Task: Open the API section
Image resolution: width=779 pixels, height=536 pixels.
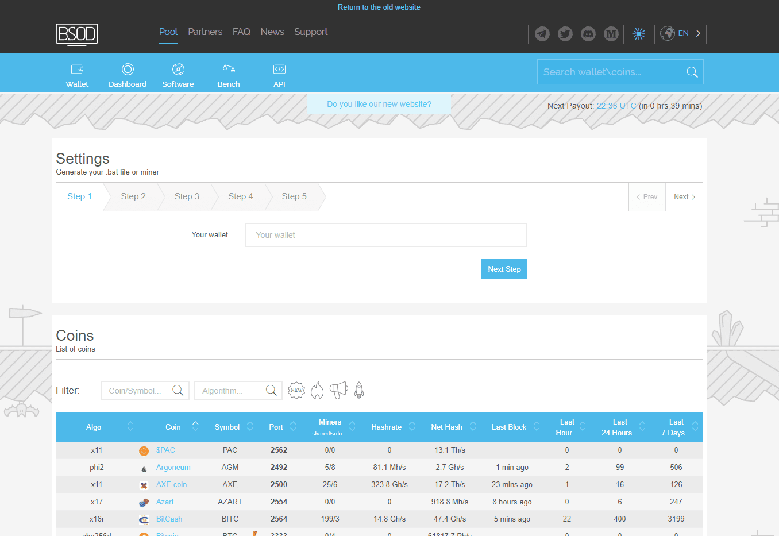Action: (x=279, y=76)
